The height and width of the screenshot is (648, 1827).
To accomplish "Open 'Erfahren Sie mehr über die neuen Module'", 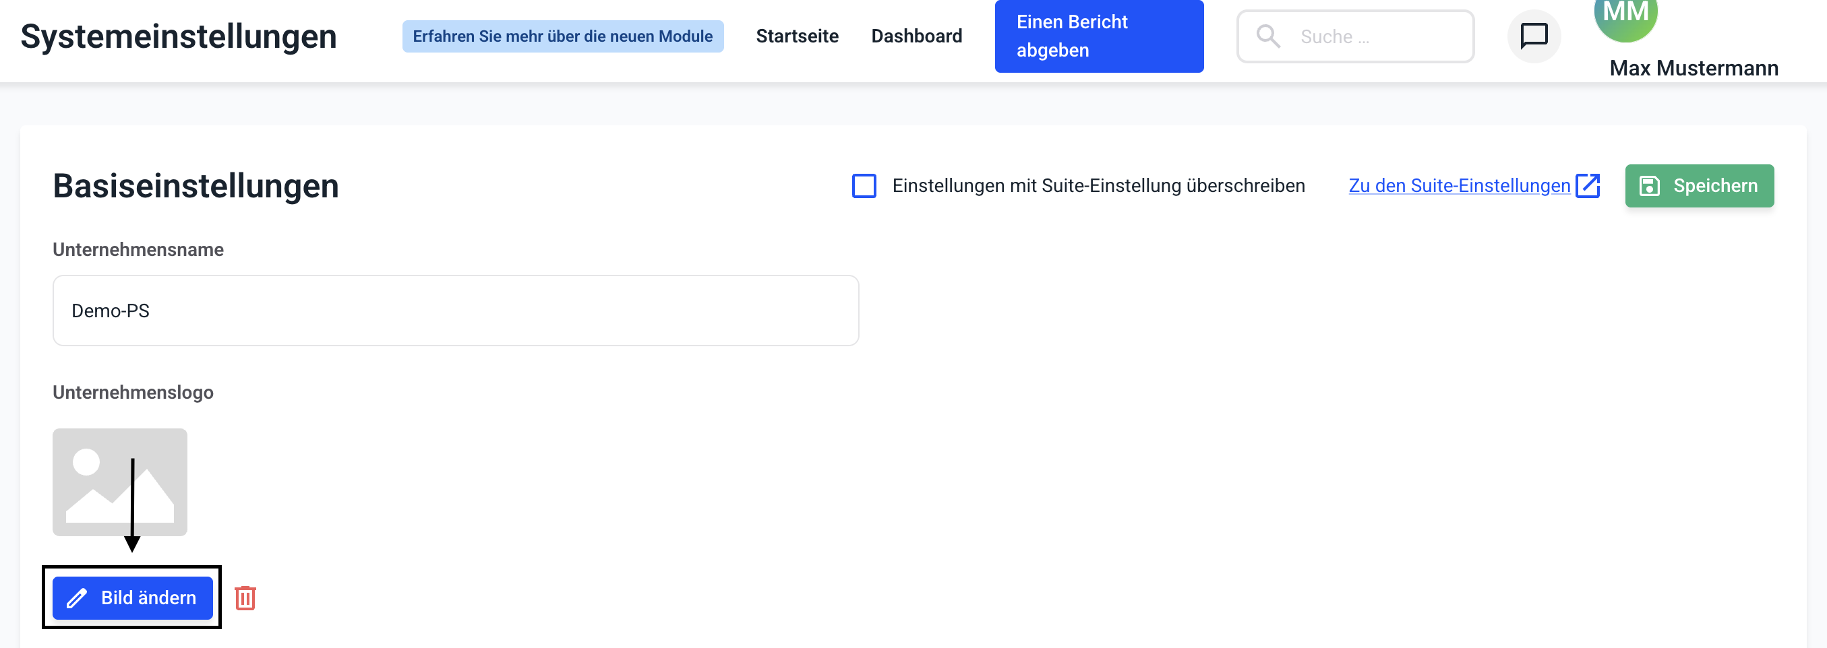I will [562, 36].
